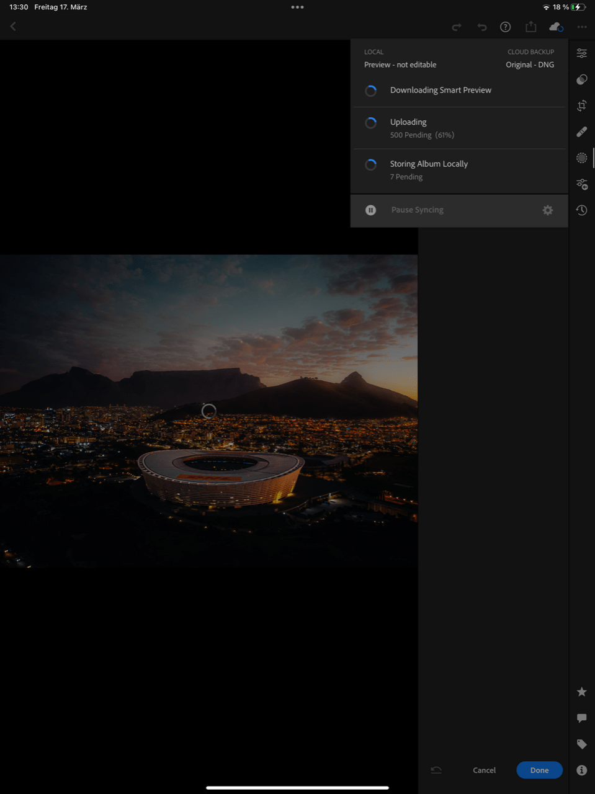Open the sync settings gear menu
This screenshot has height=794, width=595.
[547, 210]
